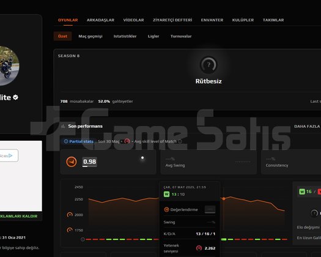321x257 pixels.
Task: Switch to KULÜPLER tab
Action: click(243, 20)
